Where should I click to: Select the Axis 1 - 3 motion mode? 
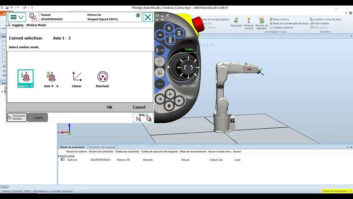point(26,79)
